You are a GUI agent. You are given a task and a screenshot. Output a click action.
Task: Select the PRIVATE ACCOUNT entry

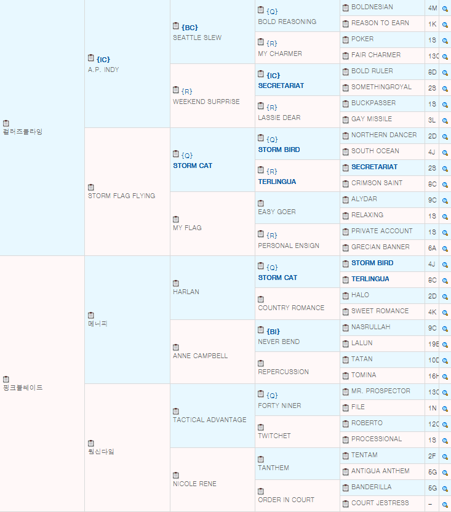381,231
